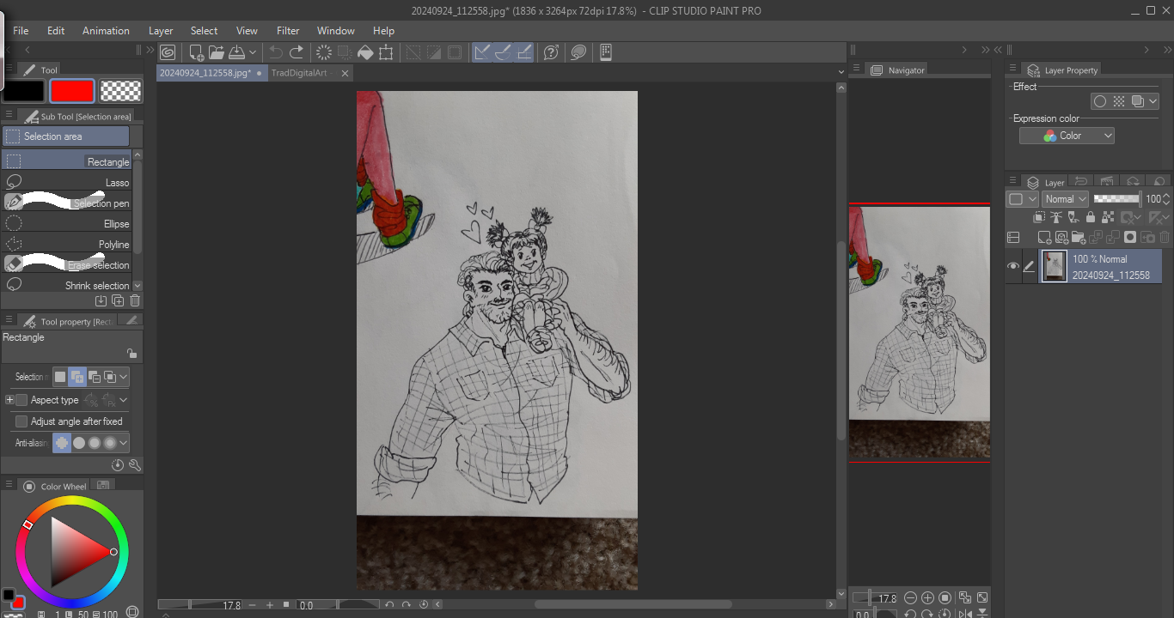Select the Ellipse selection sub tool

click(66, 223)
